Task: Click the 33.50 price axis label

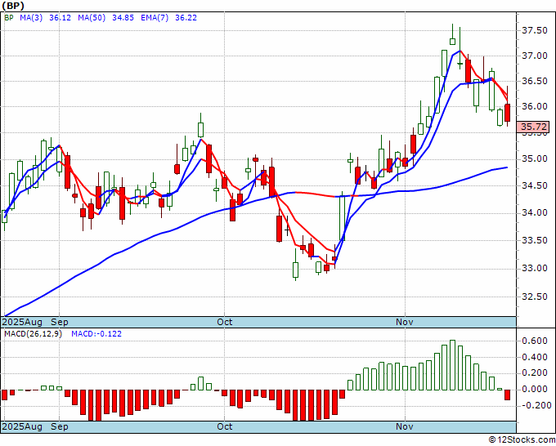Action: [535, 240]
